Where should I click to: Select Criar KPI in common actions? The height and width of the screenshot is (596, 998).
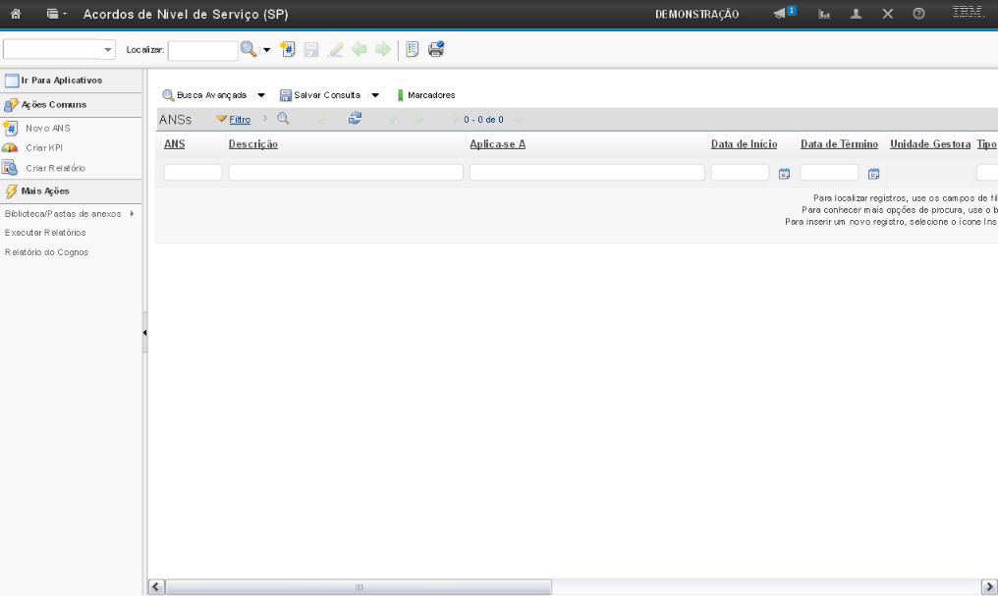(43, 147)
